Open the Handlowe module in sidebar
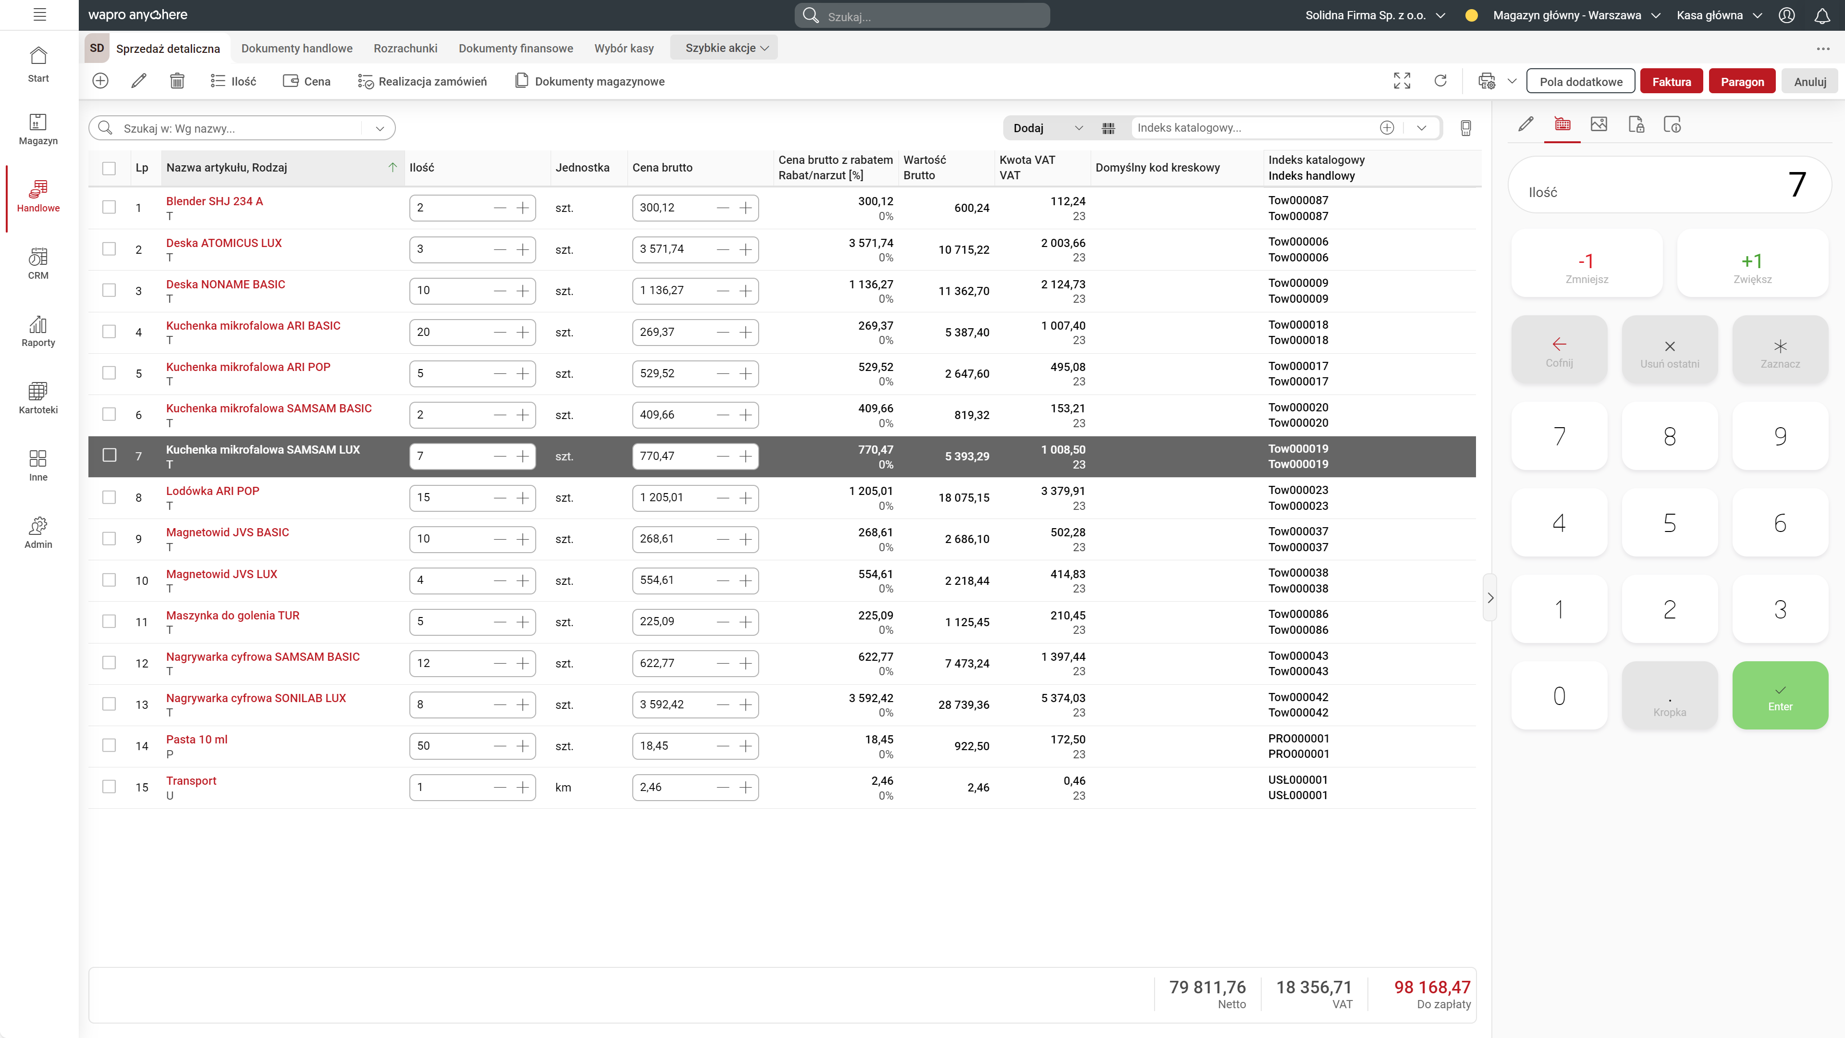Image resolution: width=1845 pixels, height=1038 pixels. coord(38,196)
